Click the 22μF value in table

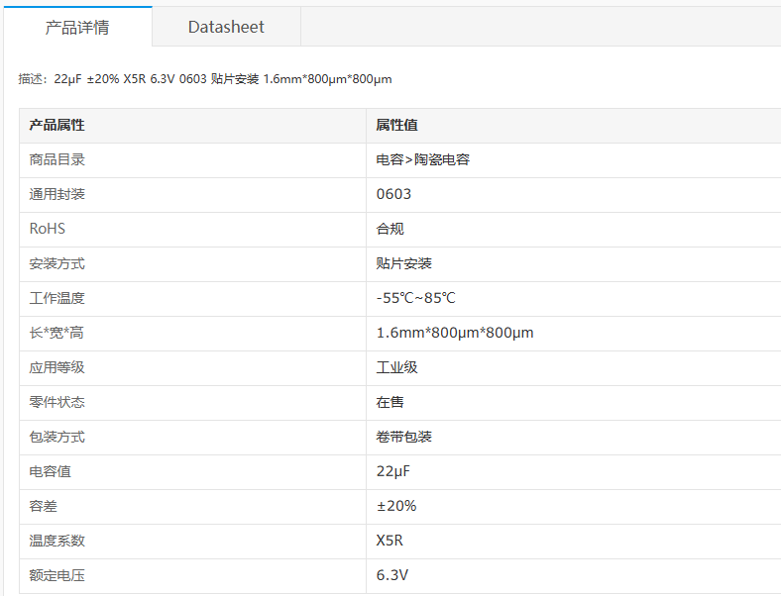pyautogui.click(x=393, y=471)
